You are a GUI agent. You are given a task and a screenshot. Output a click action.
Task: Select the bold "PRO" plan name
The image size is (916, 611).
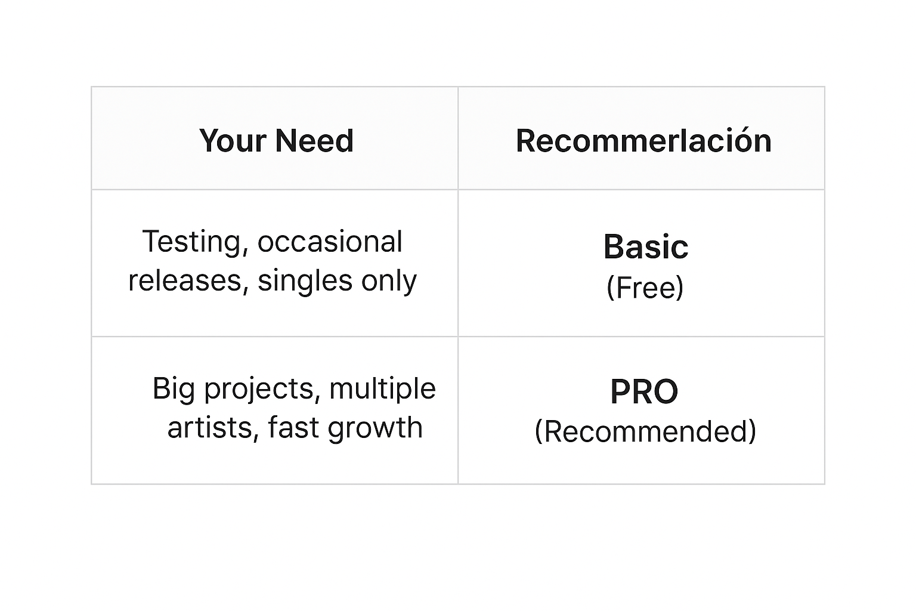[x=644, y=392]
